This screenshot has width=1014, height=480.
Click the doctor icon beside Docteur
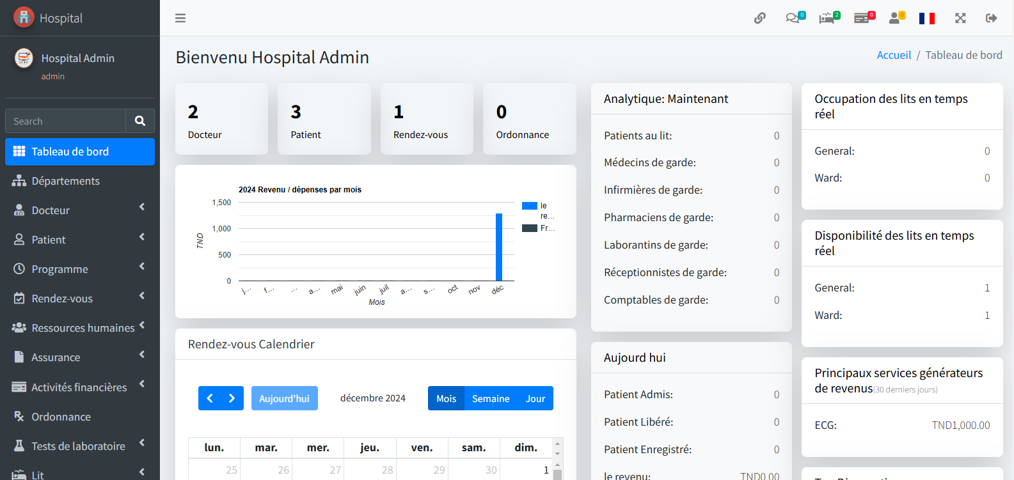pos(19,210)
